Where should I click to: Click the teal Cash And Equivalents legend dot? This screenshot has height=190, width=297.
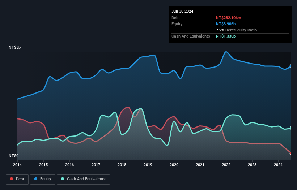(x=63, y=179)
